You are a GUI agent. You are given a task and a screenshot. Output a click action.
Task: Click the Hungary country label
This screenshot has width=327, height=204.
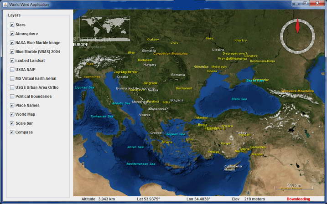pos(150,65)
